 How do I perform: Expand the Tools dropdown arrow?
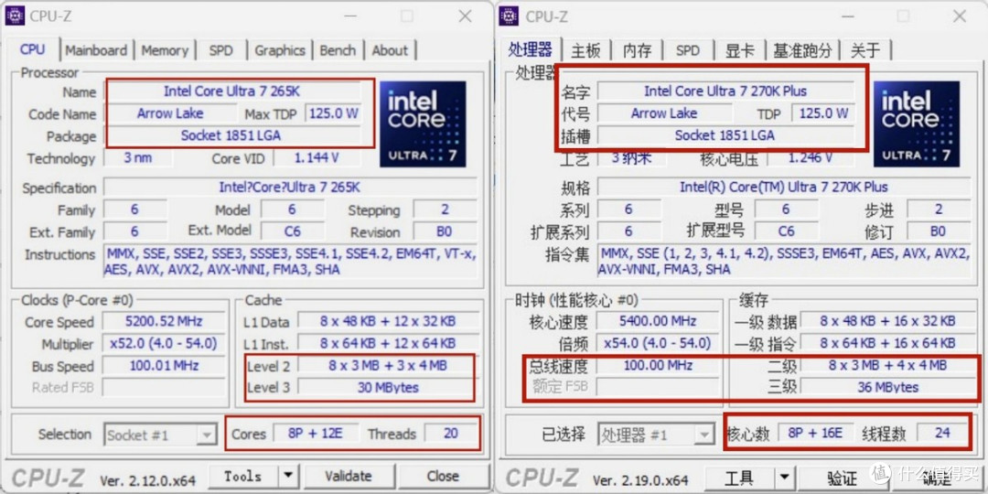point(288,477)
